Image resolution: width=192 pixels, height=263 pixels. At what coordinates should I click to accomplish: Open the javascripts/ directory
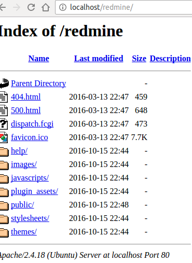tap(30, 178)
